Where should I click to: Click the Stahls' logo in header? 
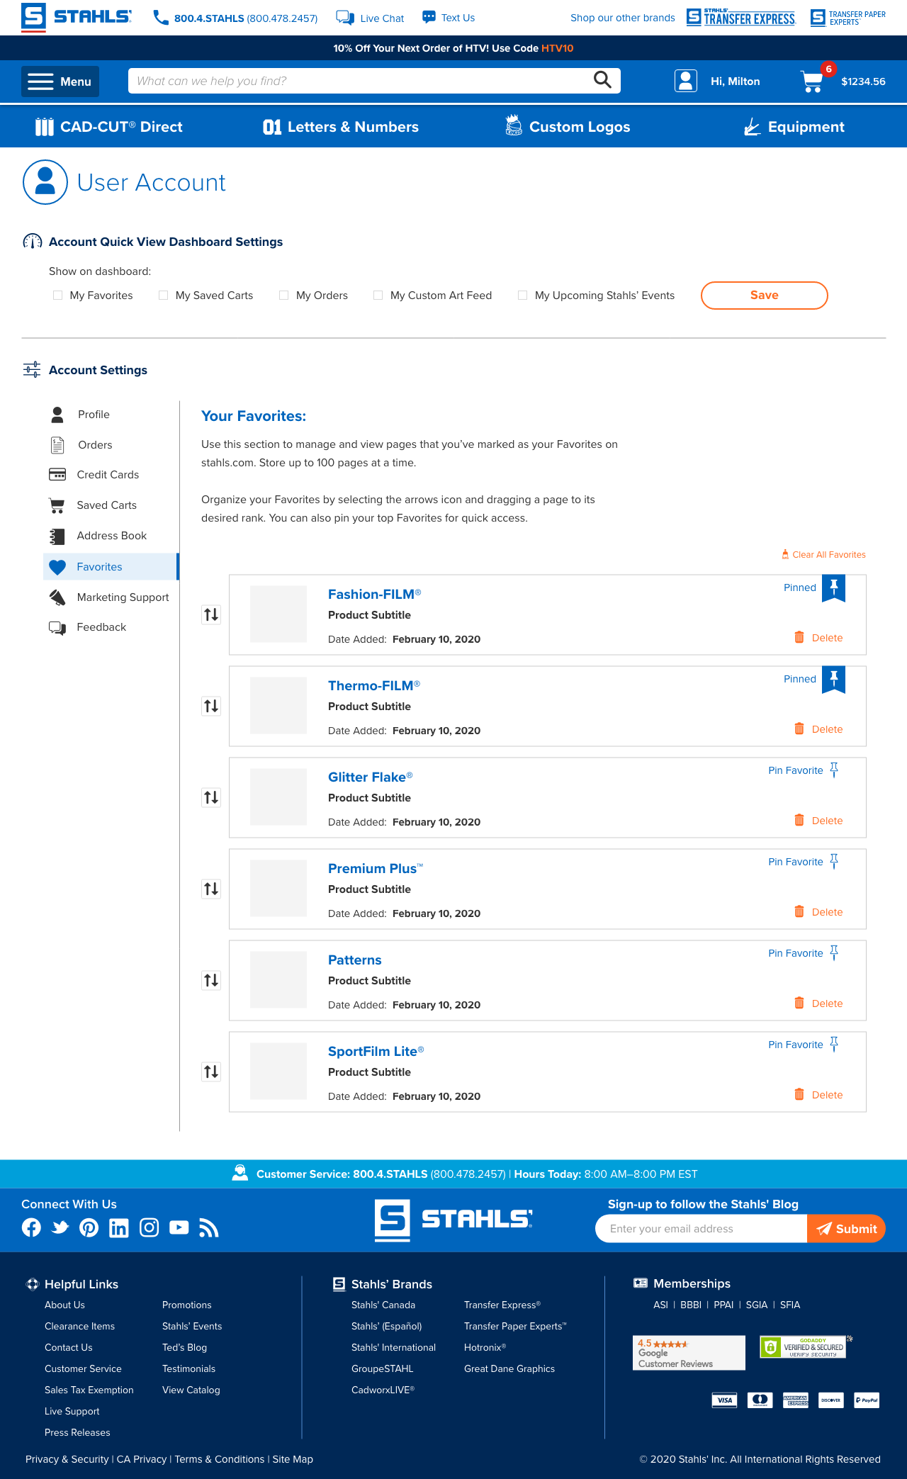(x=77, y=17)
